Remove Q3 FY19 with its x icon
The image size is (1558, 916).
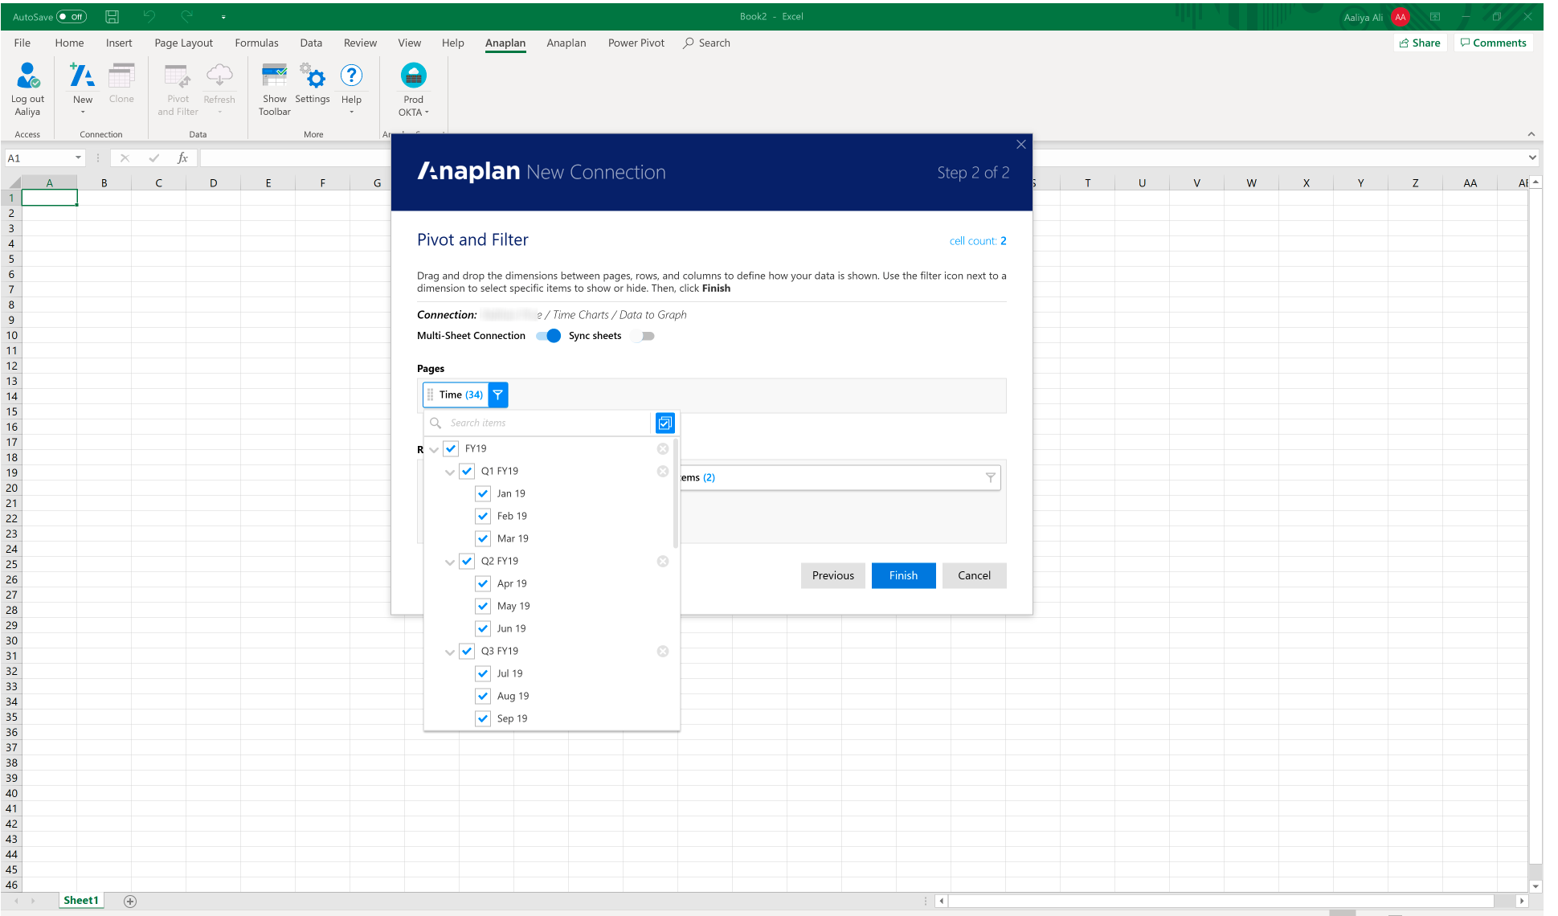pos(663,652)
